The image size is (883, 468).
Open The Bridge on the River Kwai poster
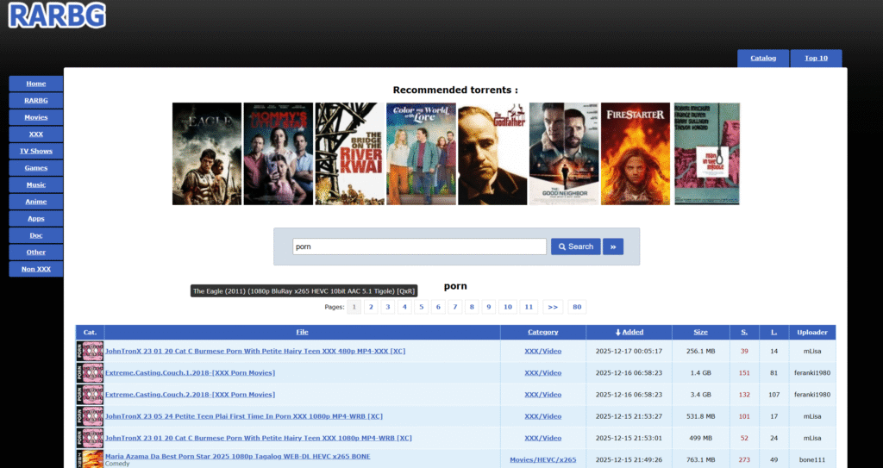coord(349,153)
